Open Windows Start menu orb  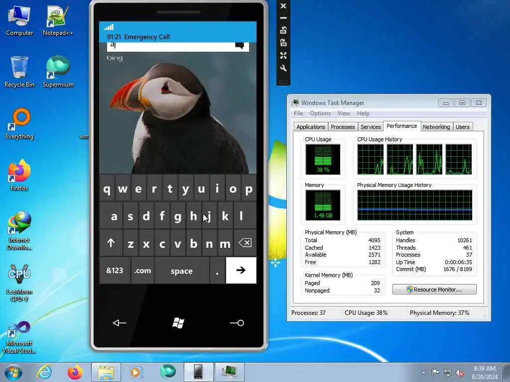pos(13,372)
